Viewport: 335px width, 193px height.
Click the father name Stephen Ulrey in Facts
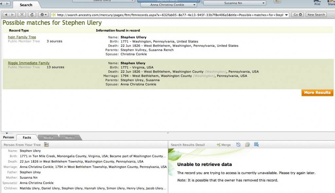point(30,172)
